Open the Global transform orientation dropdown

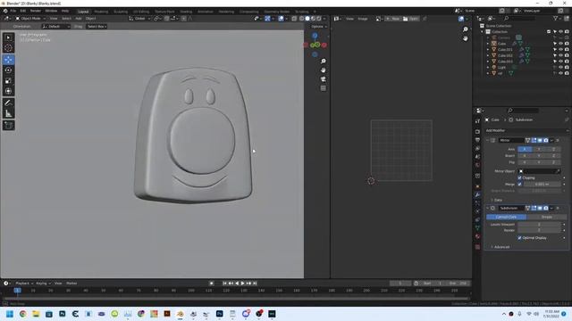pos(139,18)
